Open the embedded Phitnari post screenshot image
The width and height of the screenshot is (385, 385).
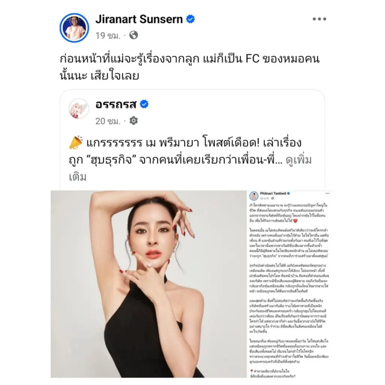290,284
